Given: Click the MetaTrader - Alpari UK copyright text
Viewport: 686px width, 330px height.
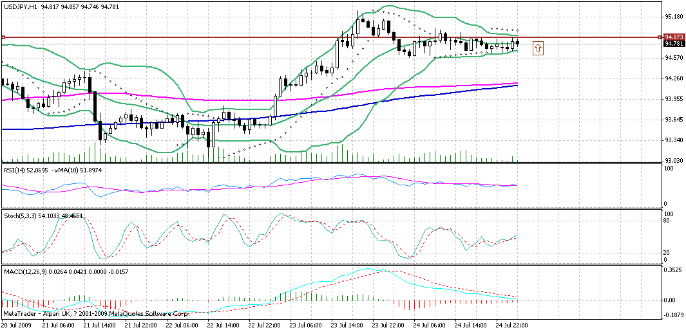Looking at the screenshot, I should tap(96, 314).
